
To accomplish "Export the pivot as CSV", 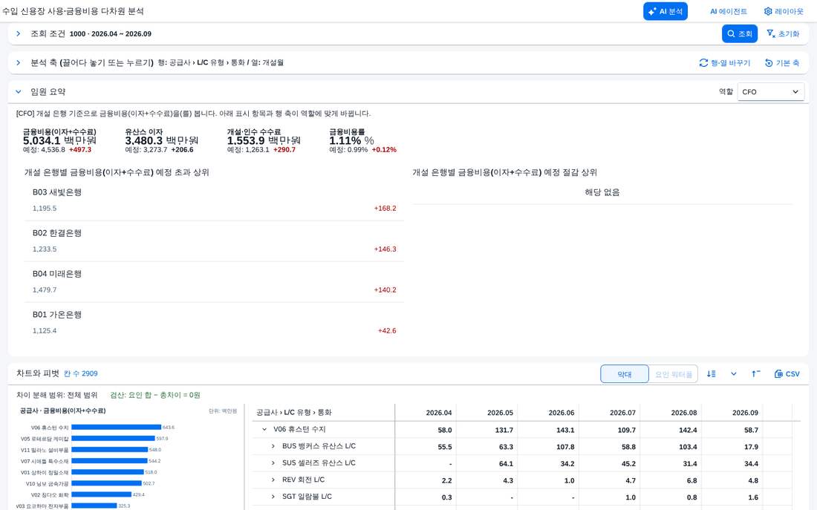I will [787, 374].
